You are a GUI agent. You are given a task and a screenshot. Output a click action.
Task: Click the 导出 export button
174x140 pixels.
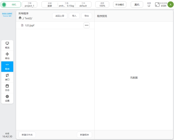[x=87, y=16]
